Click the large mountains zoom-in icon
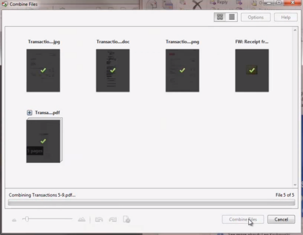The width and height of the screenshot is (303, 235). tap(82, 220)
